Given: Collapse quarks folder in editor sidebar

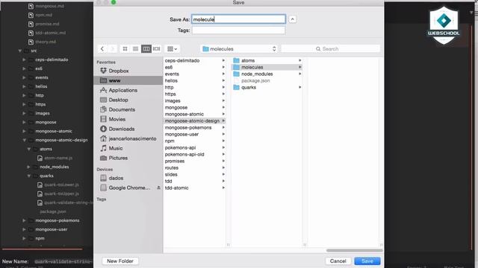Looking at the screenshot, I should pyautogui.click(x=28, y=176).
